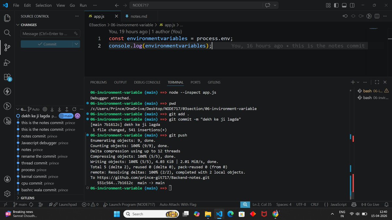392x220 pixels.
Task: Collapse the CHANGES section
Action: pos(18,25)
